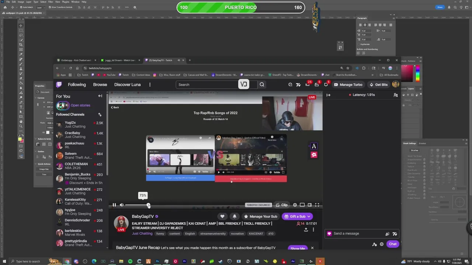Share the BabyGapTV stream
The image size is (472, 265).
(306, 230)
